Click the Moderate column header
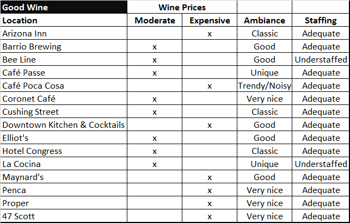This screenshot has height=223, width=350. (155, 20)
